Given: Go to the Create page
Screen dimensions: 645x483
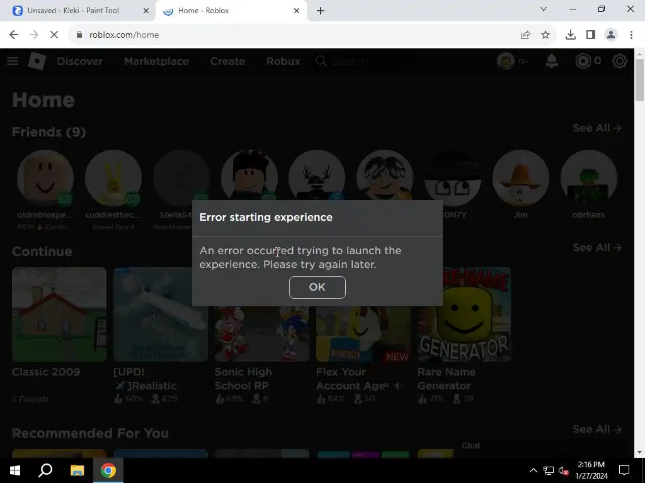Looking at the screenshot, I should [227, 61].
